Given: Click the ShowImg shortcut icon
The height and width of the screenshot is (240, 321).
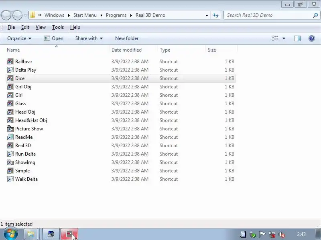Looking at the screenshot, I should click(x=10, y=162).
